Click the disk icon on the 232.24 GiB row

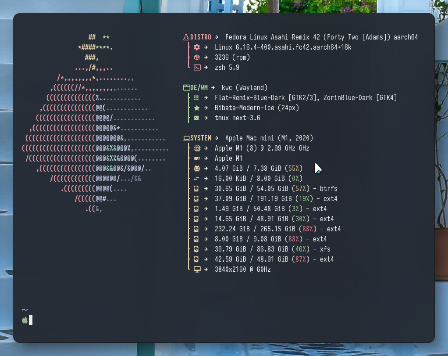(196, 229)
